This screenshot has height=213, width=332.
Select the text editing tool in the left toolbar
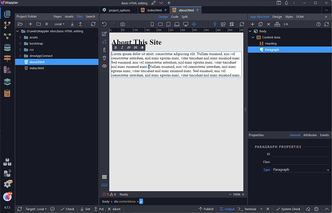point(104,42)
